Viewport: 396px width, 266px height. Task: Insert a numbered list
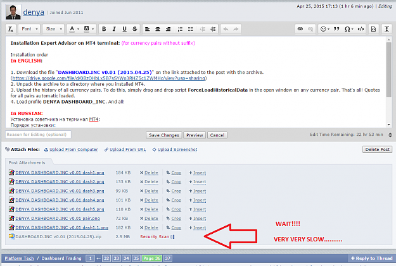pyautogui.click(x=180, y=29)
